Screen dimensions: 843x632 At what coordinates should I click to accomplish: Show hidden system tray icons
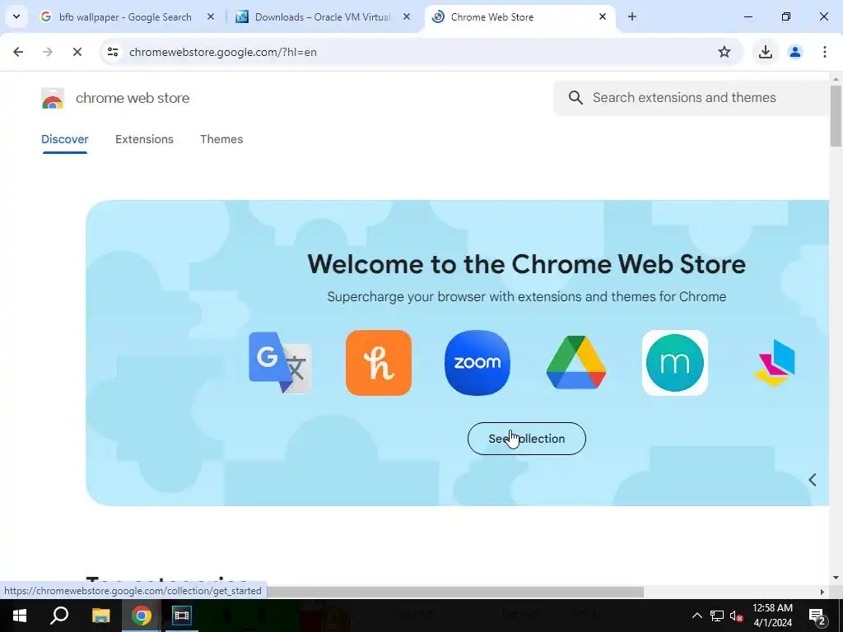696,616
